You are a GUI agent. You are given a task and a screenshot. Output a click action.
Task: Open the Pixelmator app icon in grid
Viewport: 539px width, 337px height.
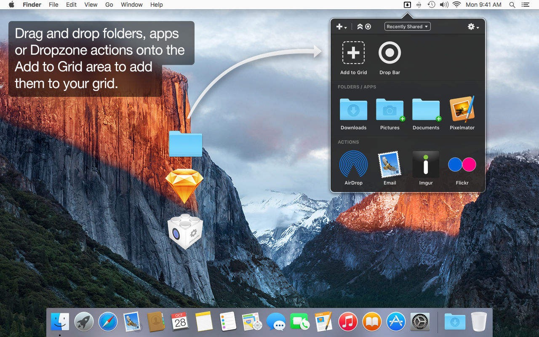click(462, 109)
